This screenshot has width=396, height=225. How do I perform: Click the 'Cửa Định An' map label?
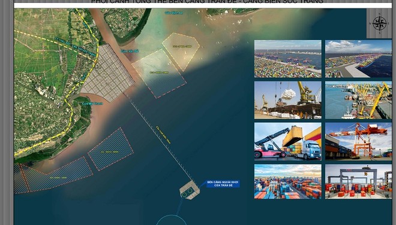click(174, 13)
